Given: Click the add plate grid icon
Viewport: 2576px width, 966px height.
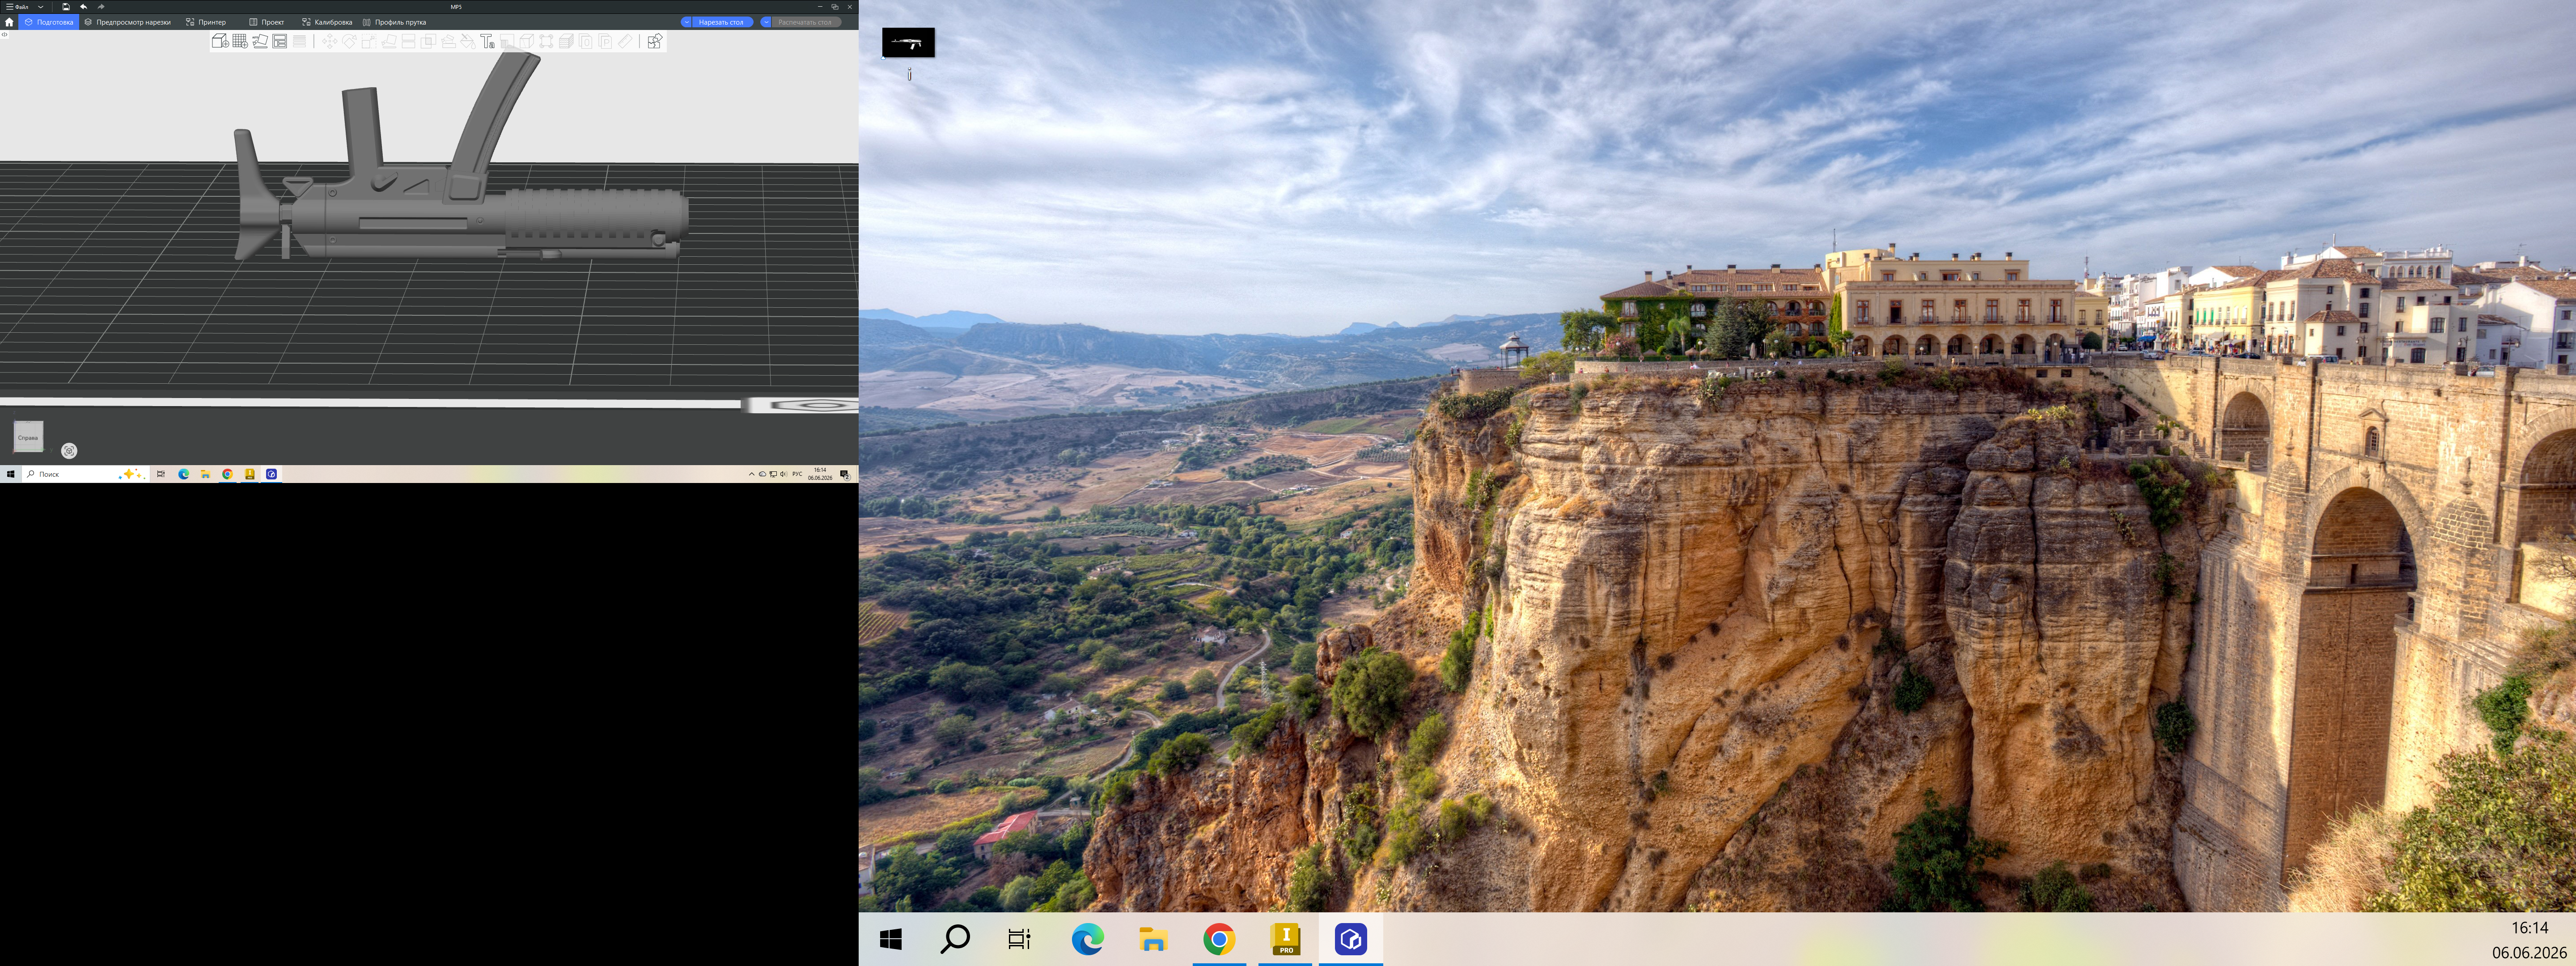Looking at the screenshot, I should (240, 41).
